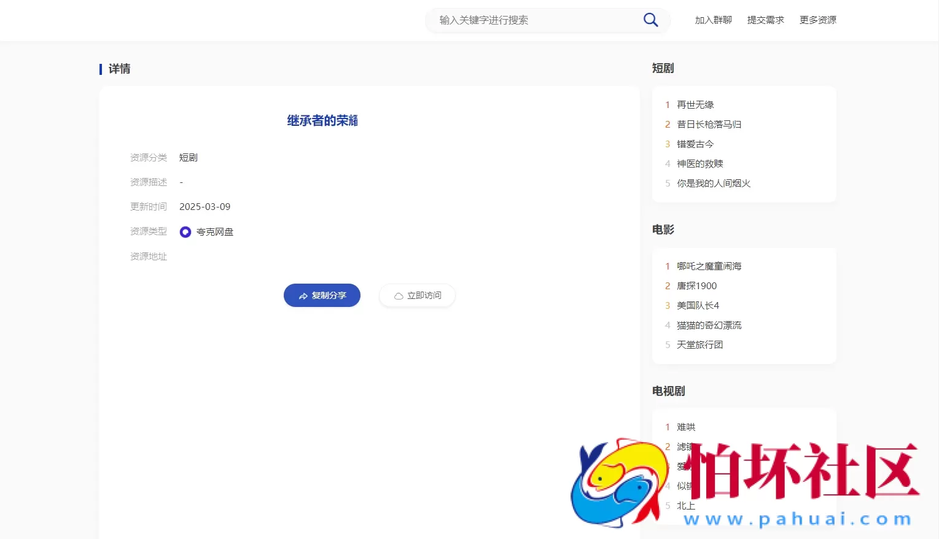Open the 加入群聊 menu item
Image resolution: width=939 pixels, height=539 pixels.
click(x=712, y=20)
